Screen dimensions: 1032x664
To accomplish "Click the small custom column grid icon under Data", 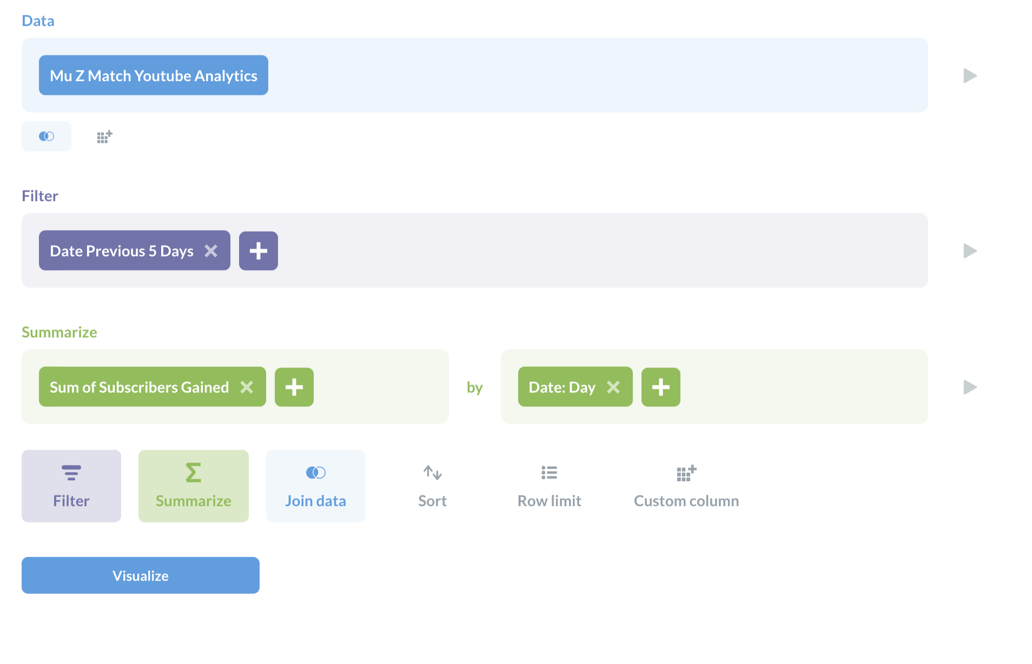I will (x=104, y=137).
